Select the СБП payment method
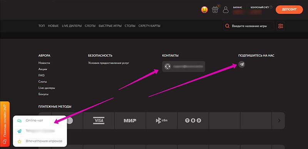Viewport: 308px width, 149px height. [x=162, y=120]
